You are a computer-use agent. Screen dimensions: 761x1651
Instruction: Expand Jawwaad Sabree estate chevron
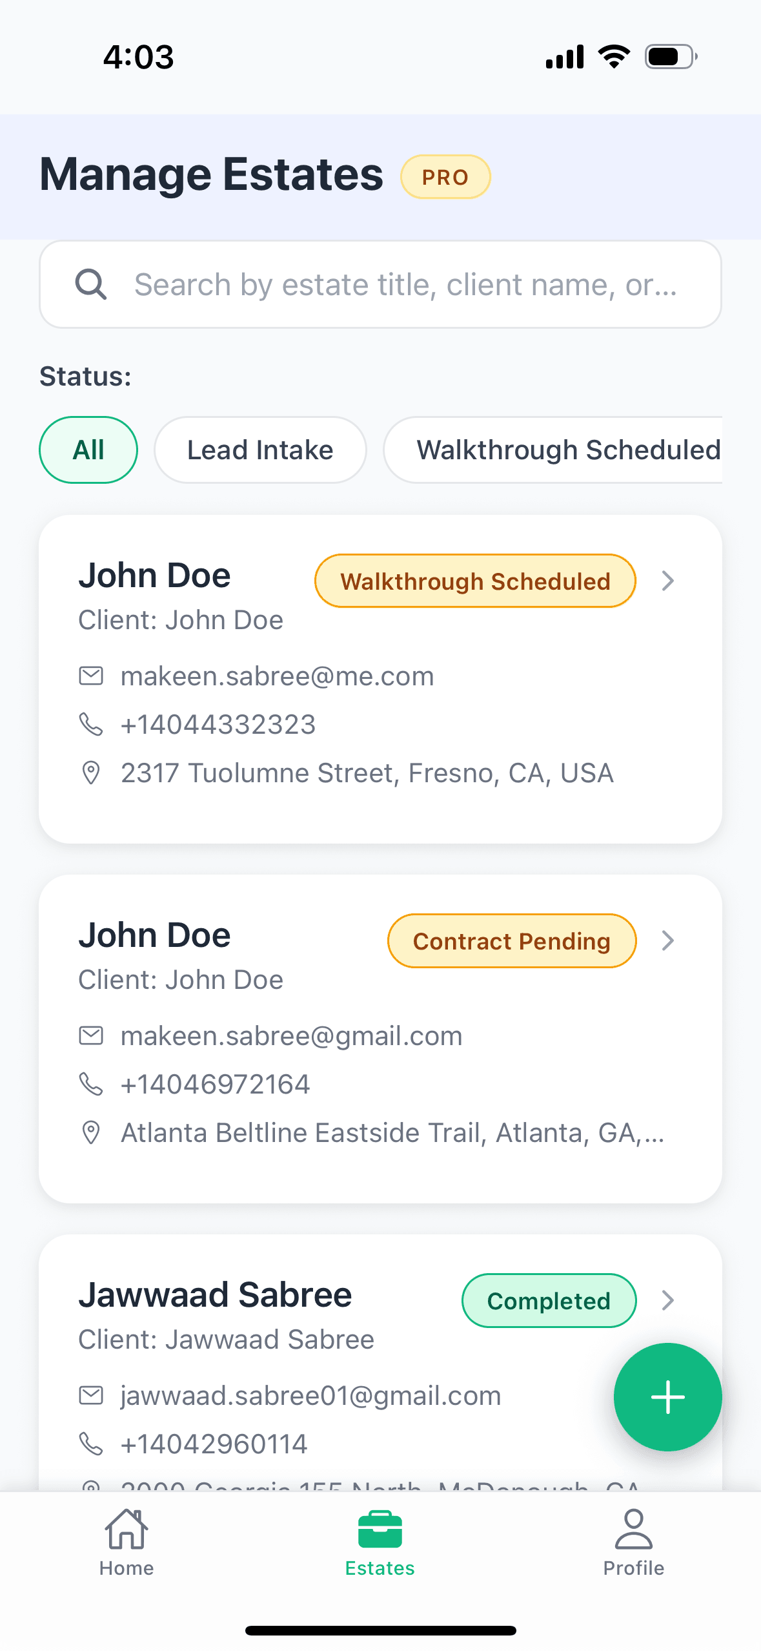tap(668, 1300)
